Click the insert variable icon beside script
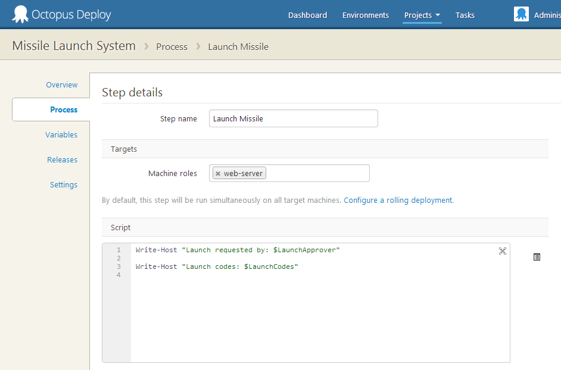The width and height of the screenshot is (561, 370). pos(537,257)
